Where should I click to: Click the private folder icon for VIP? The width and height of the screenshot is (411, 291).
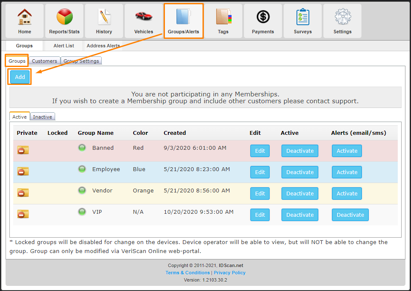(23, 214)
